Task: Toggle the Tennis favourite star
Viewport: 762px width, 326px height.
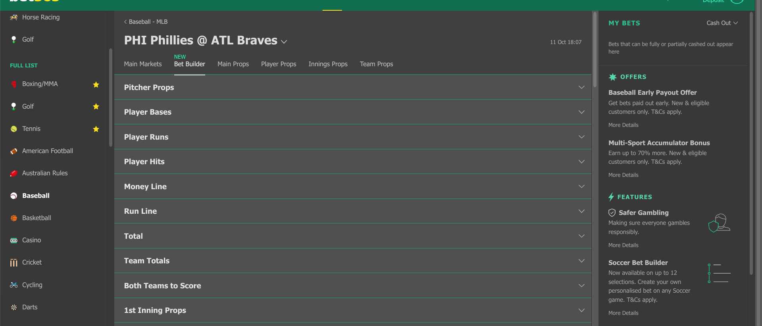Action: [96, 129]
